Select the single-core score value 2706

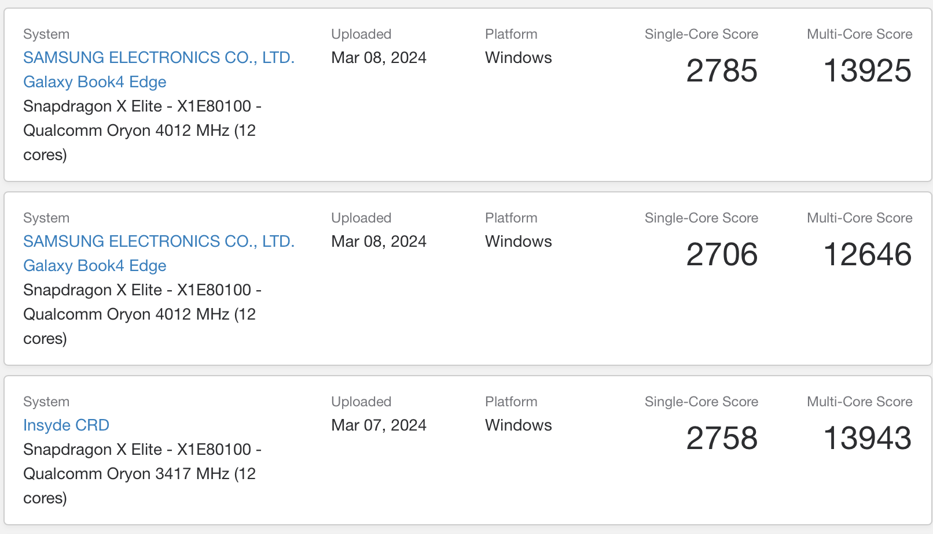click(x=721, y=255)
